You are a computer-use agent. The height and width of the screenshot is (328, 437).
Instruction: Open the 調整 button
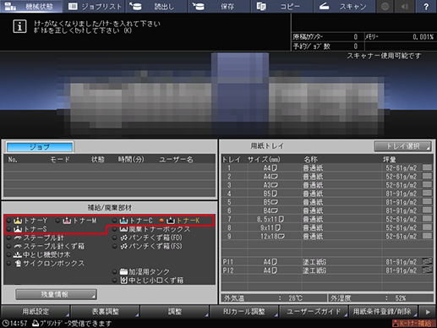[175, 311]
